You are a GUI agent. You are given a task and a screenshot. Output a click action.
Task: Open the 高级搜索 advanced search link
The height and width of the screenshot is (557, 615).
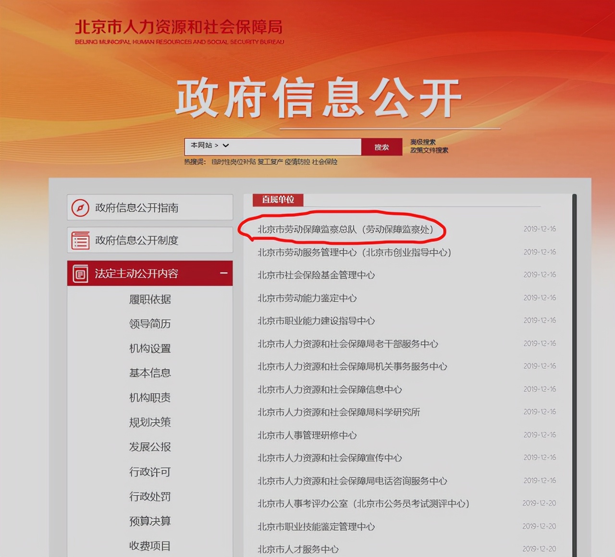(x=421, y=141)
